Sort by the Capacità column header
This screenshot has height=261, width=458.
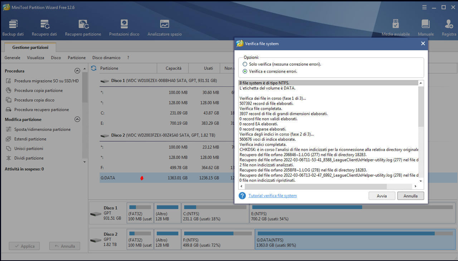pyautogui.click(x=173, y=68)
